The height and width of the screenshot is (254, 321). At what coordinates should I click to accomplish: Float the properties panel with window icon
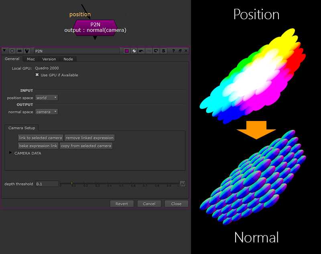pos(180,51)
